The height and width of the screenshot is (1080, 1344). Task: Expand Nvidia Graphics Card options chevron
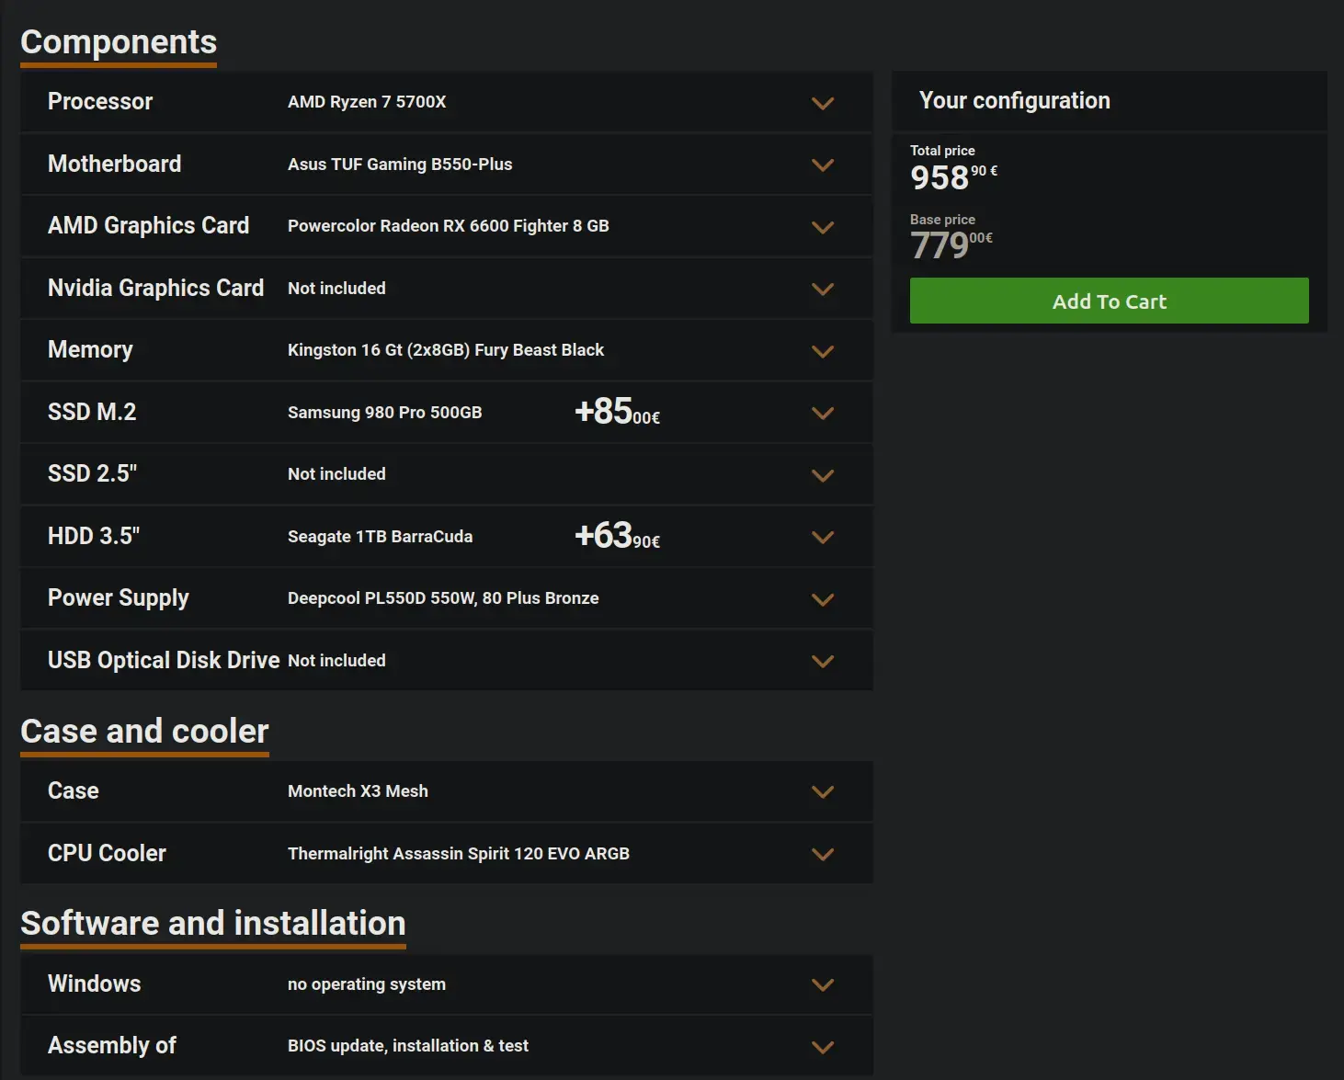coord(823,289)
